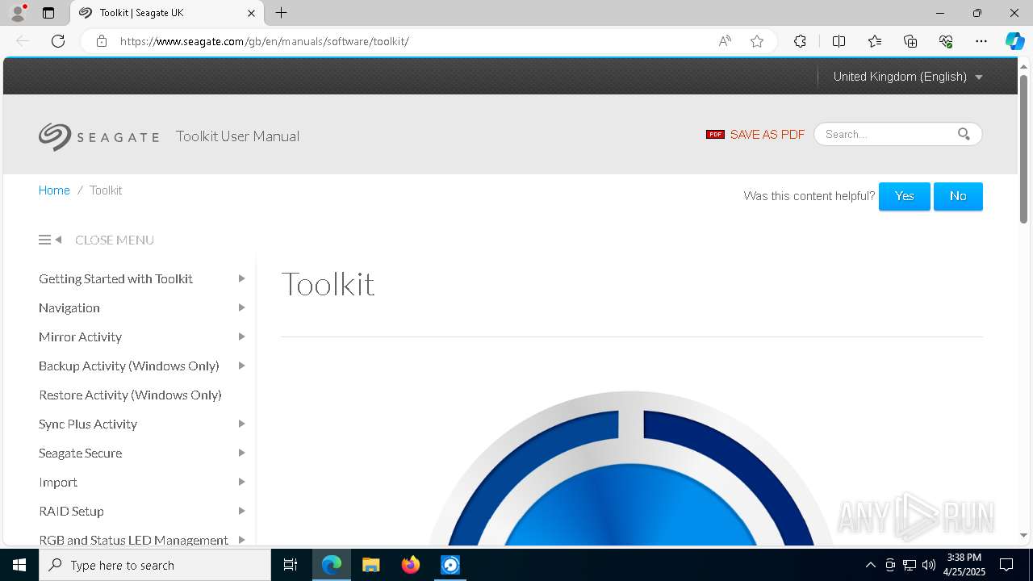
Task: Open the browser profile icon
Action: (x=18, y=13)
